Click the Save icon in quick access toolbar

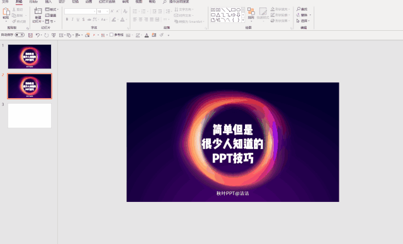(30, 35)
